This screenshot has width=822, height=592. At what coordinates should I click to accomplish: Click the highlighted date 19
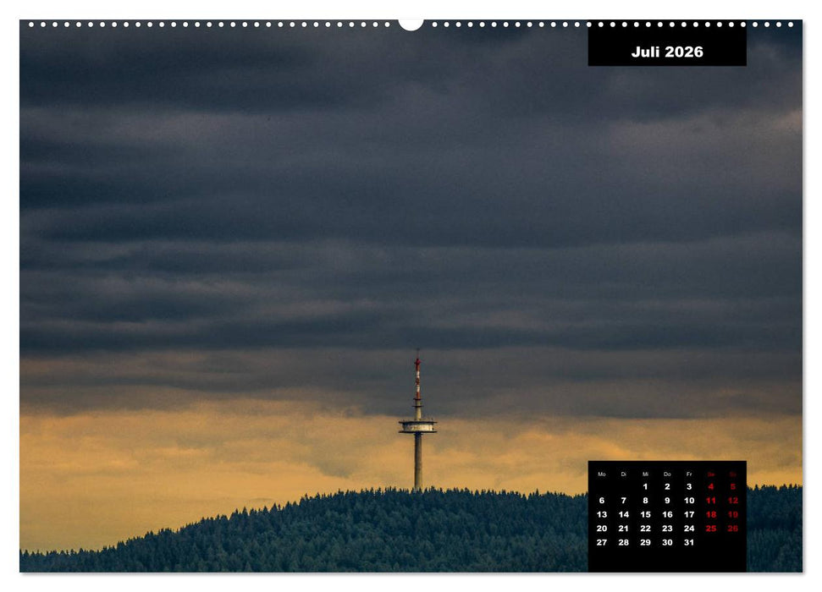point(733,513)
